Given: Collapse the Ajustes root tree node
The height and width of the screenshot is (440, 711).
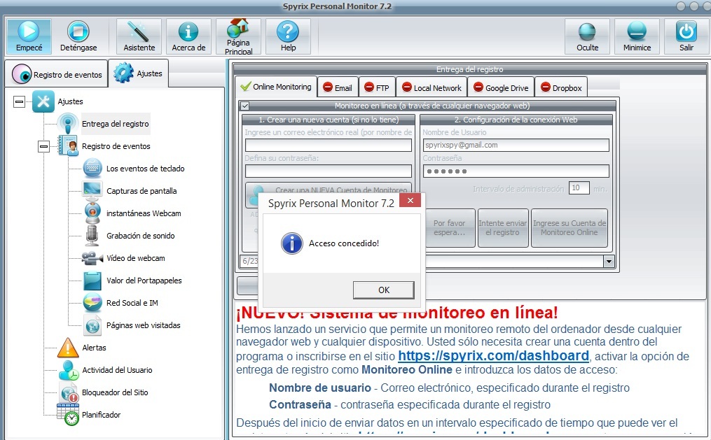Looking at the screenshot, I should [19, 101].
